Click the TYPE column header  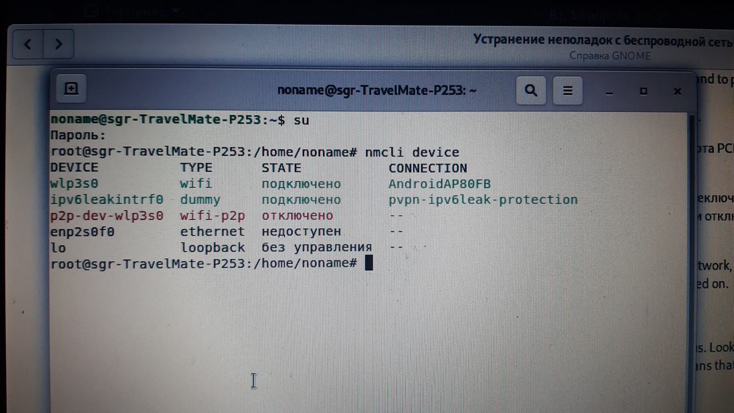point(196,167)
